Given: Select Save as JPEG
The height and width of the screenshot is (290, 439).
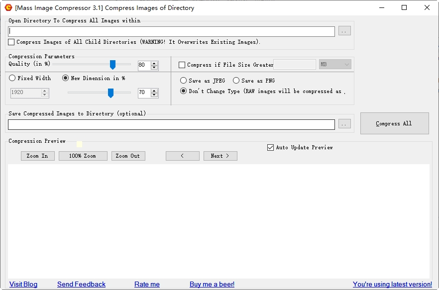Looking at the screenshot, I should 183,81.
